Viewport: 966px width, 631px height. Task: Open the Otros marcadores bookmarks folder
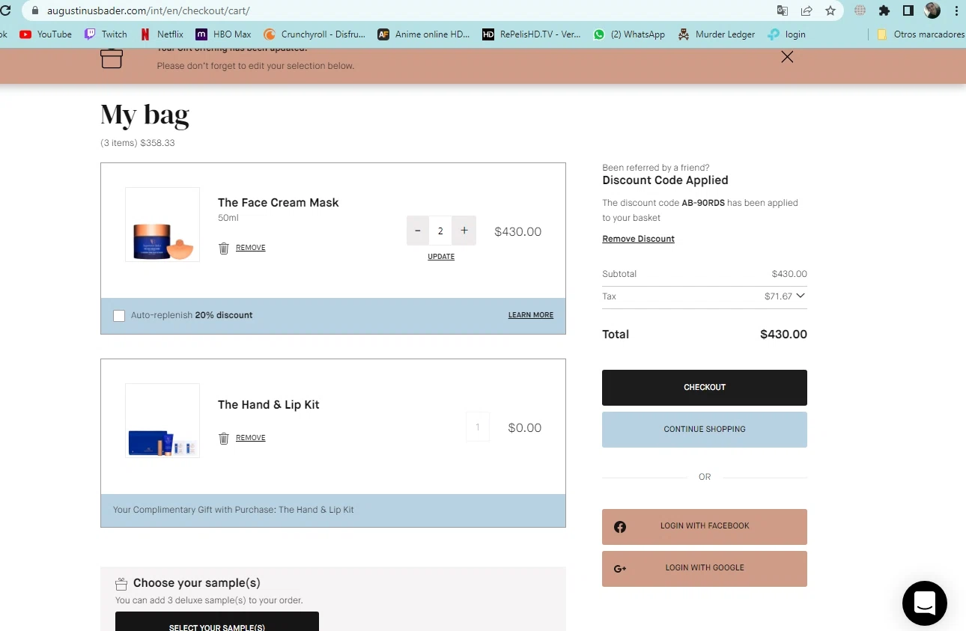pyautogui.click(x=920, y=34)
